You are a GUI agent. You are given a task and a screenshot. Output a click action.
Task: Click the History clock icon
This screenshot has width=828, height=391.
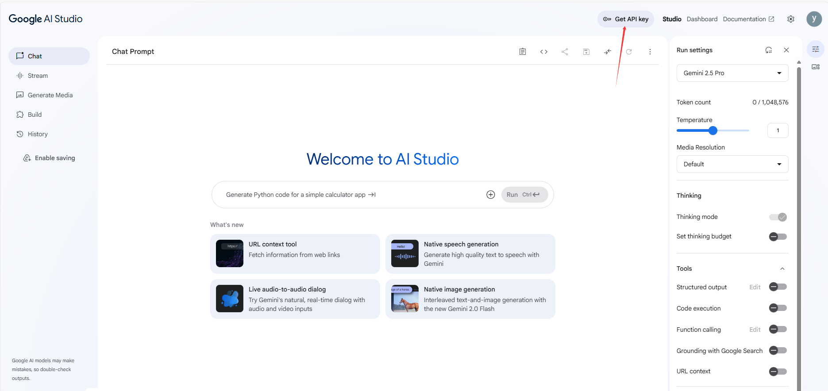pyautogui.click(x=20, y=134)
